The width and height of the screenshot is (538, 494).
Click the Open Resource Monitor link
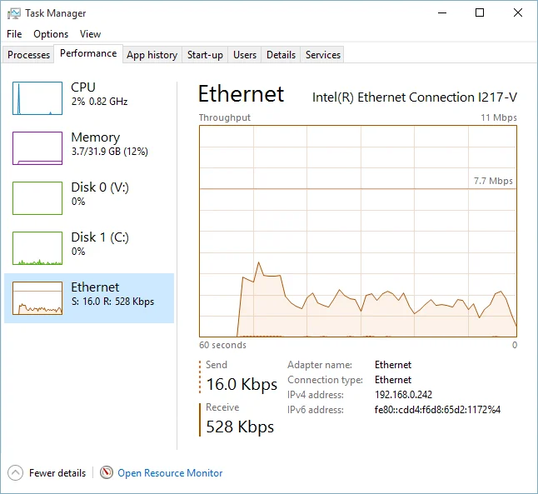click(x=170, y=473)
